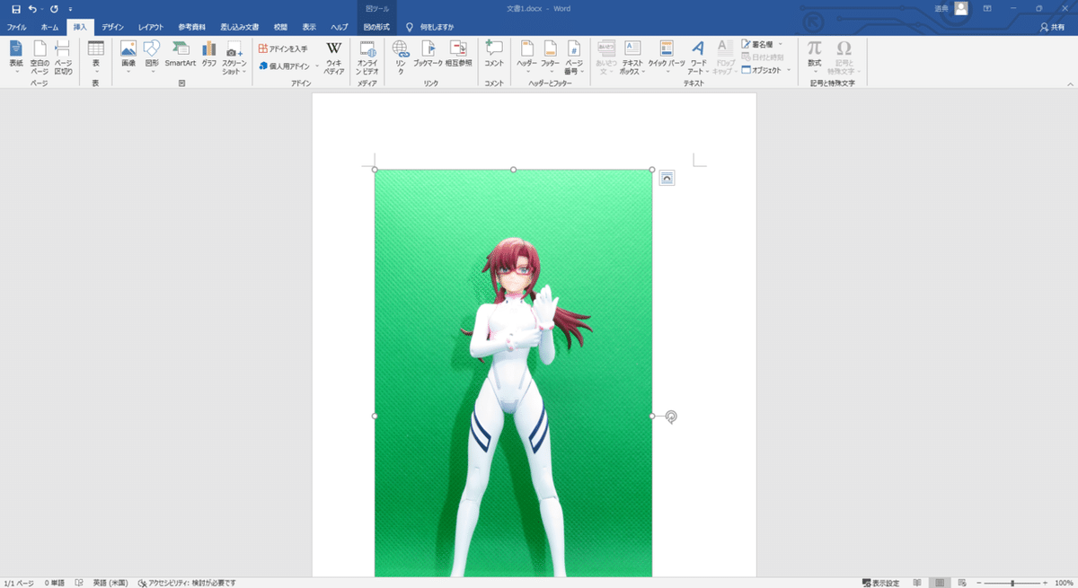The image size is (1078, 588).
Task: Click the Redo (repeat) icon
Action: pyautogui.click(x=54, y=9)
